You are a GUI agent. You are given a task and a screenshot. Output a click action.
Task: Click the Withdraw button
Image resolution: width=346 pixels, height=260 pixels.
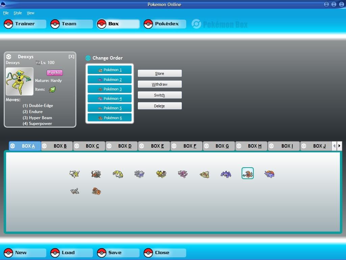tap(160, 84)
